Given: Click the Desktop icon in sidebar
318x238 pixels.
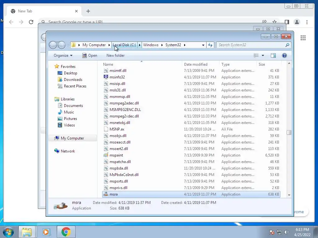Looking at the screenshot, I should click(x=60, y=73).
